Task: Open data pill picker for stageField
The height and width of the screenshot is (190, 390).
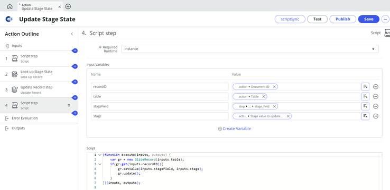Action: 365,106
